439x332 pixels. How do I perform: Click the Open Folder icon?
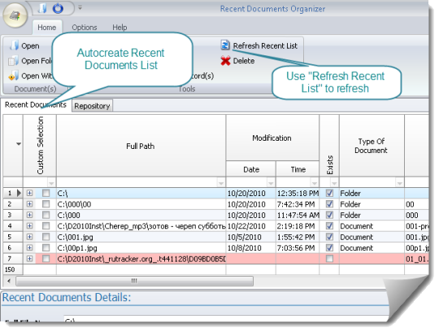[x=14, y=61]
